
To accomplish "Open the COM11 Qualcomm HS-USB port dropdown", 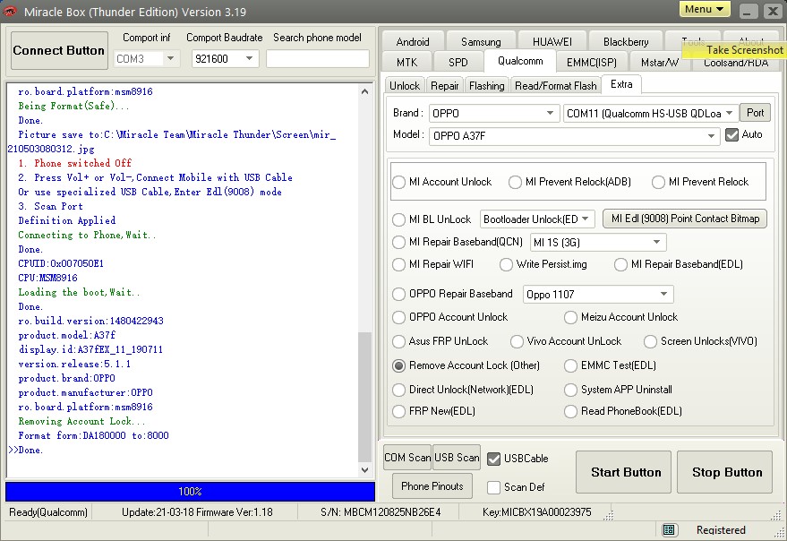I will click(x=730, y=114).
